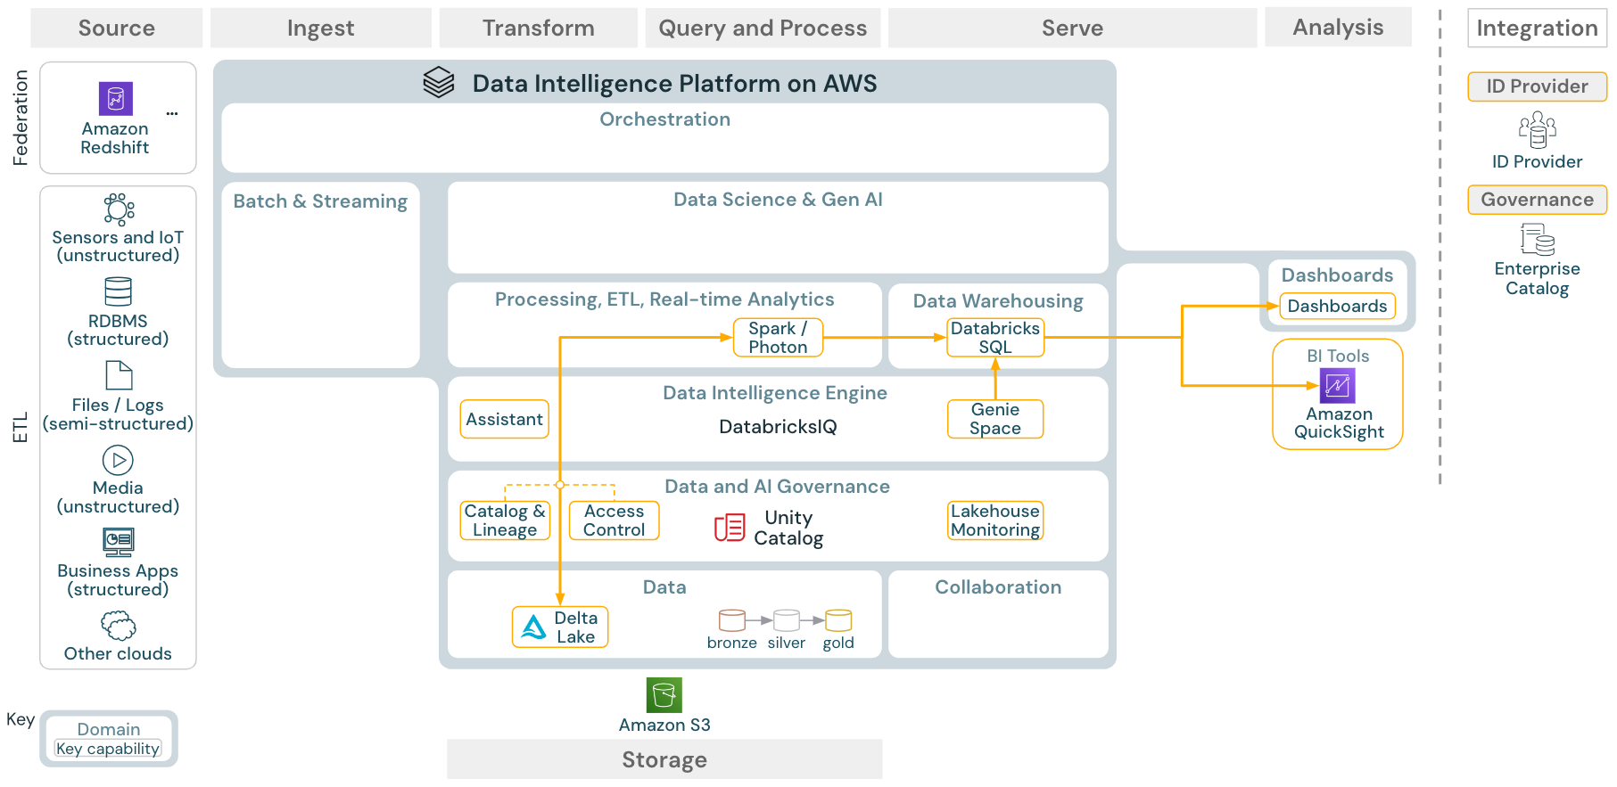Click the Files / Logs document icon

tap(119, 375)
